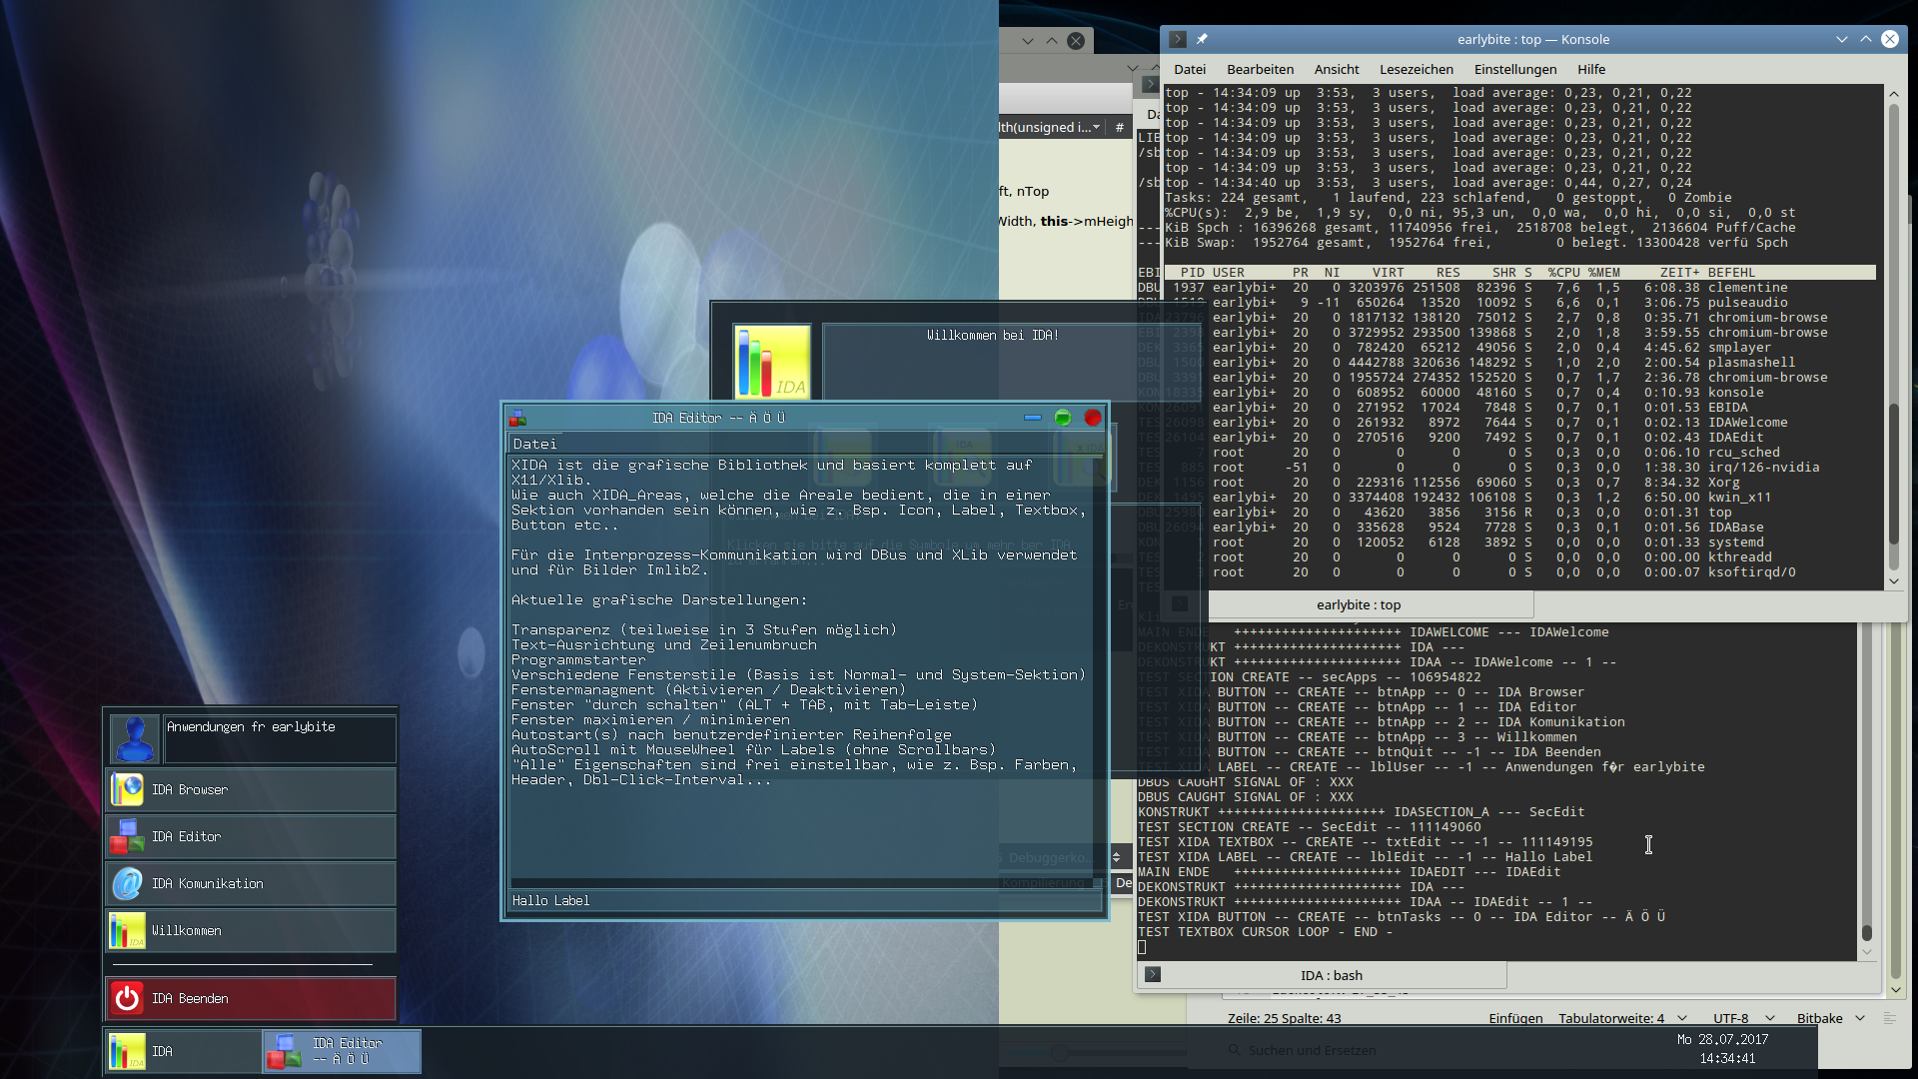Activate the IDA Editor taskbar entry

[342, 1051]
